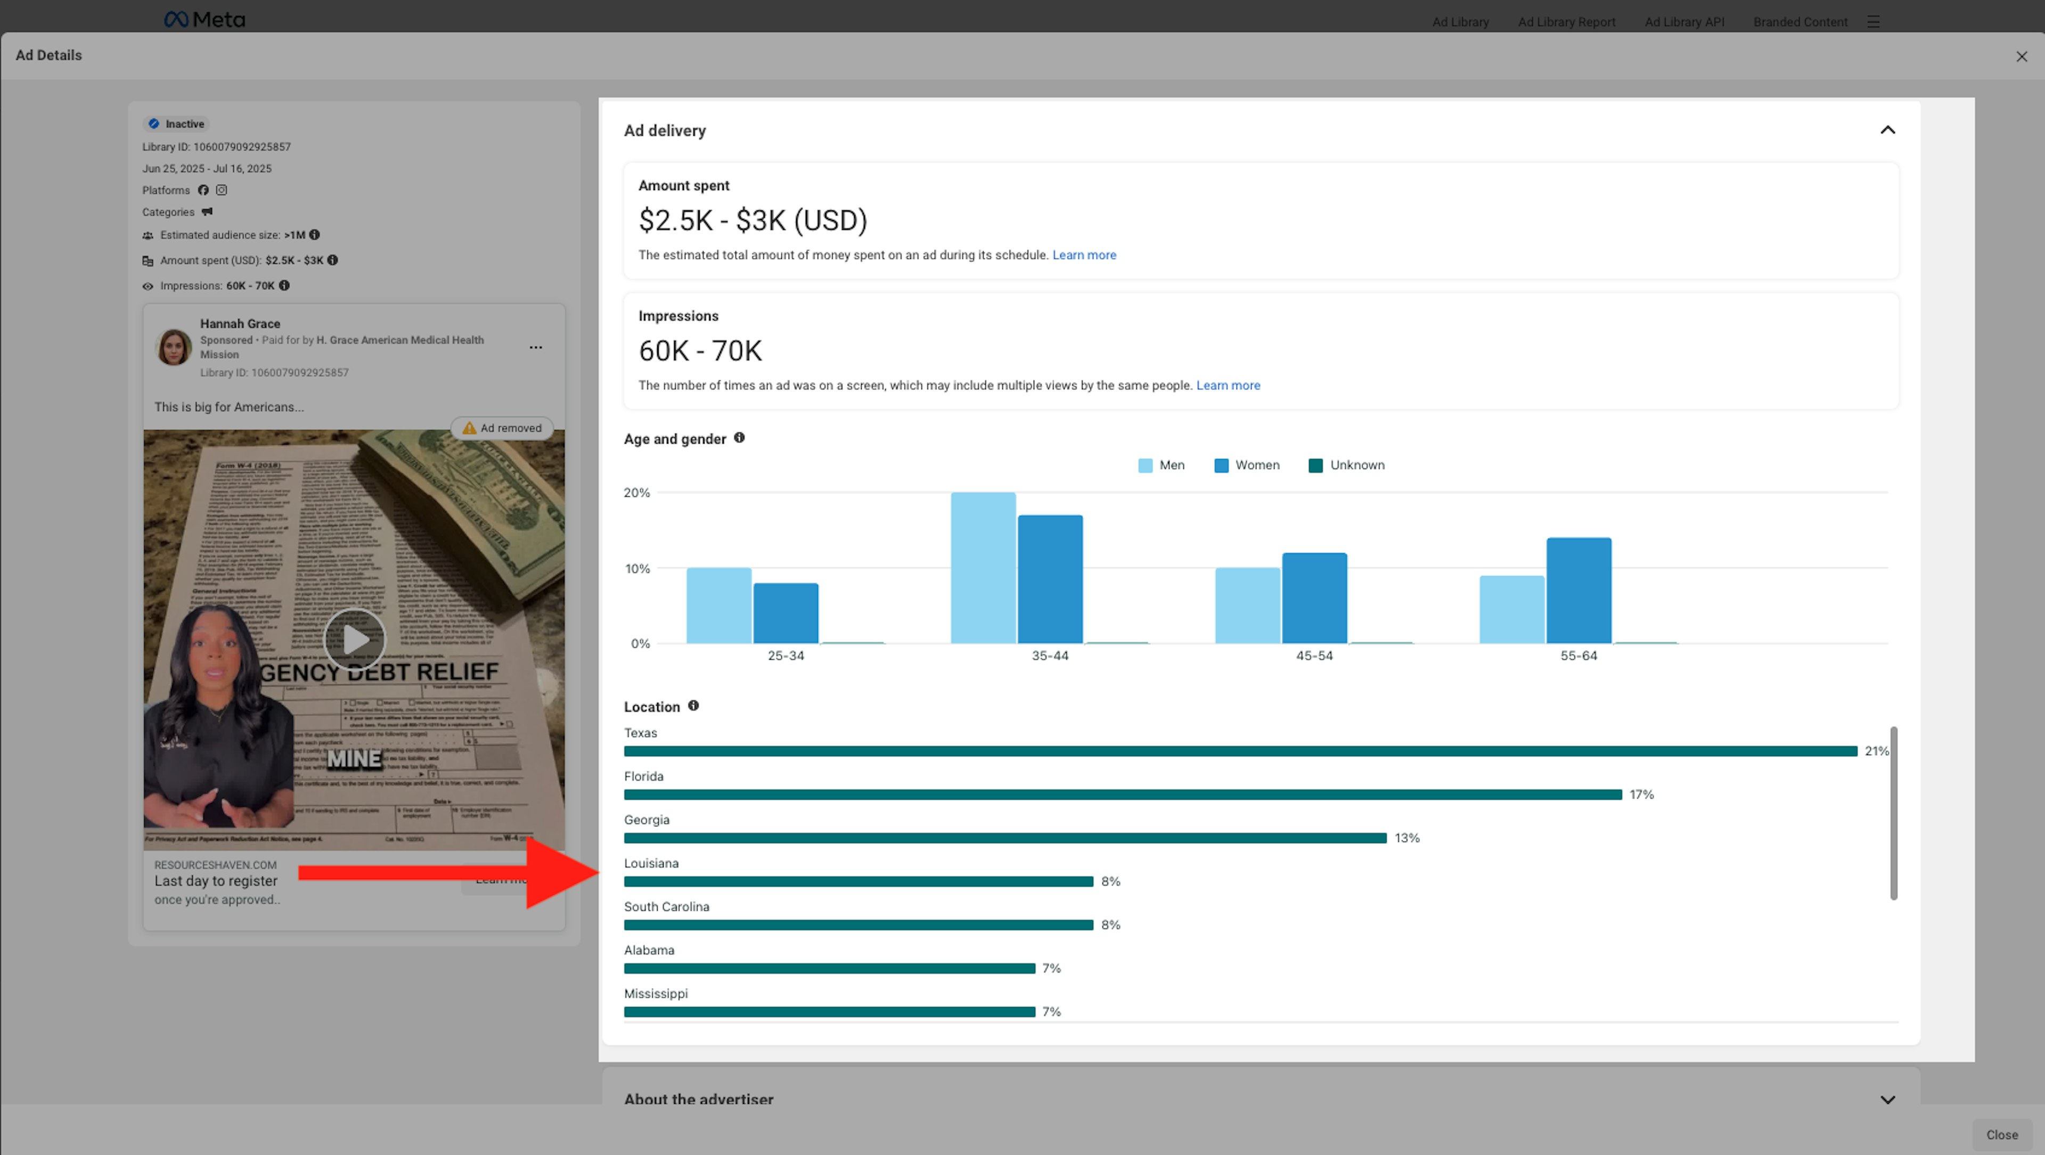Play the debt relief ad video
Screen dimensions: 2045x1155
[355, 640]
